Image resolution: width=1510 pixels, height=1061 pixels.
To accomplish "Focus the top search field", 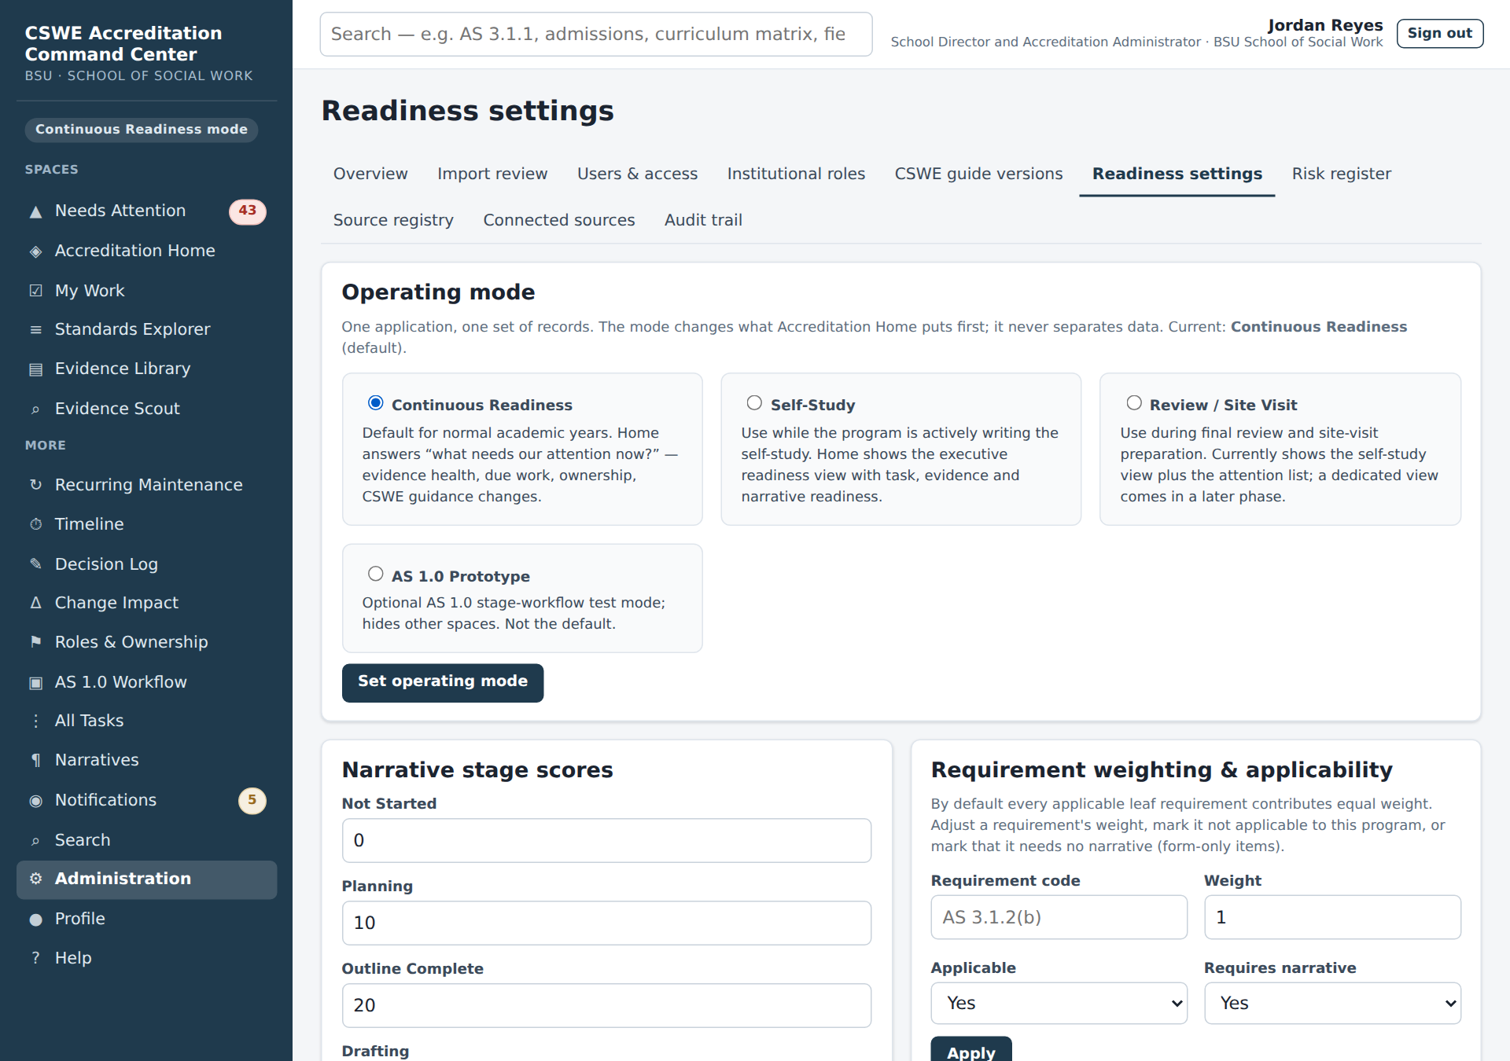I will 596,35.
